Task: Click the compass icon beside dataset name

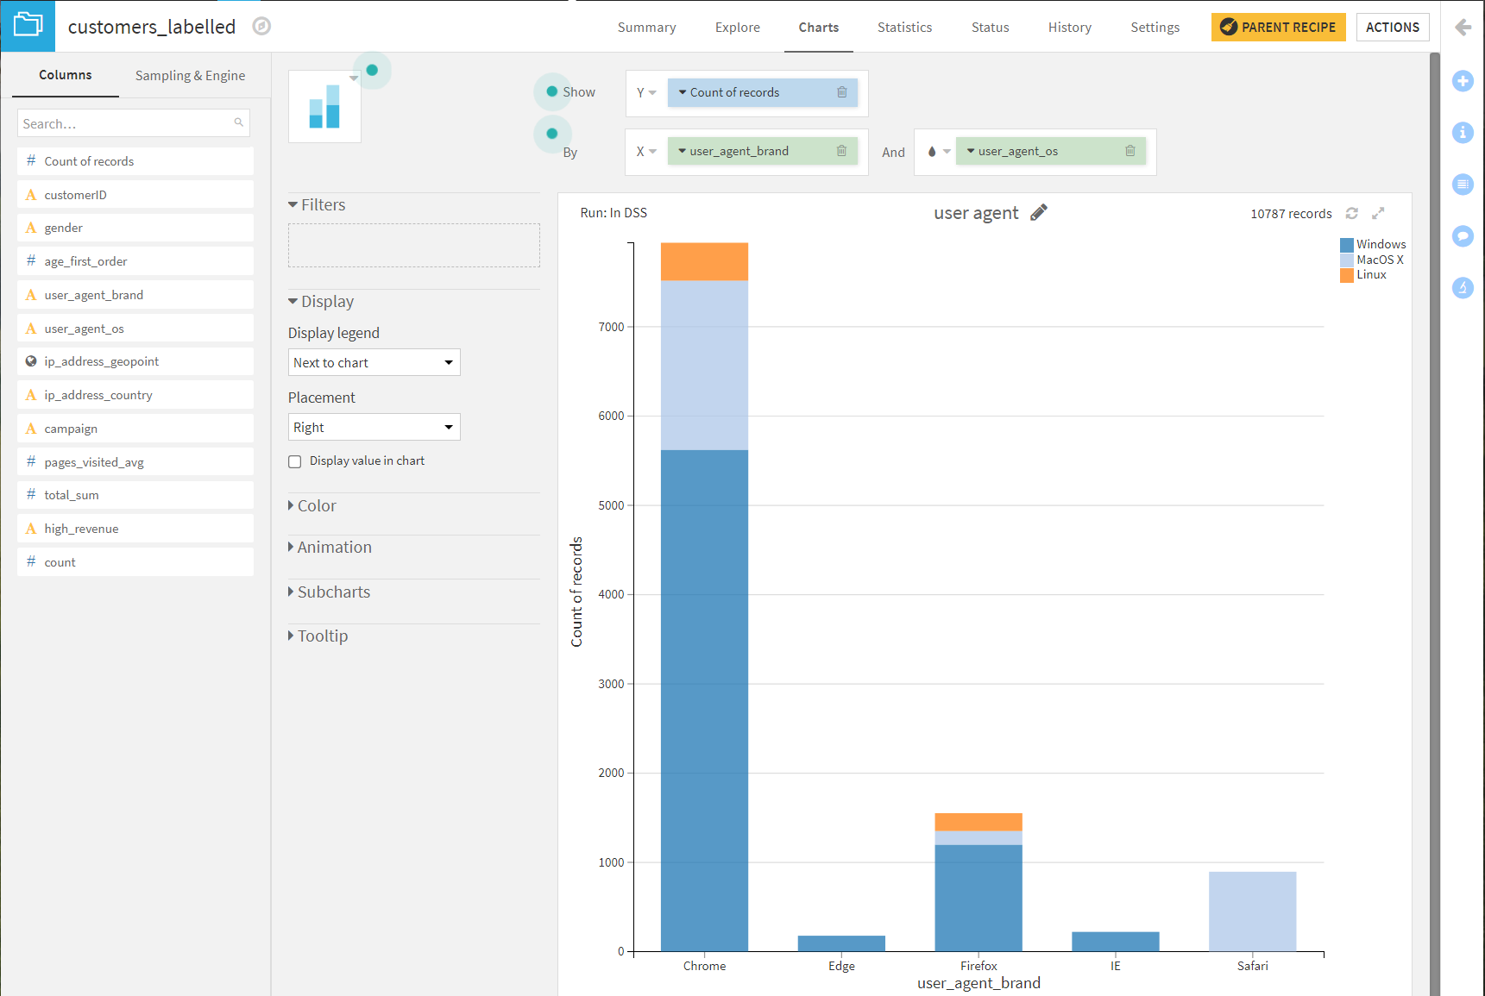Action: [261, 26]
